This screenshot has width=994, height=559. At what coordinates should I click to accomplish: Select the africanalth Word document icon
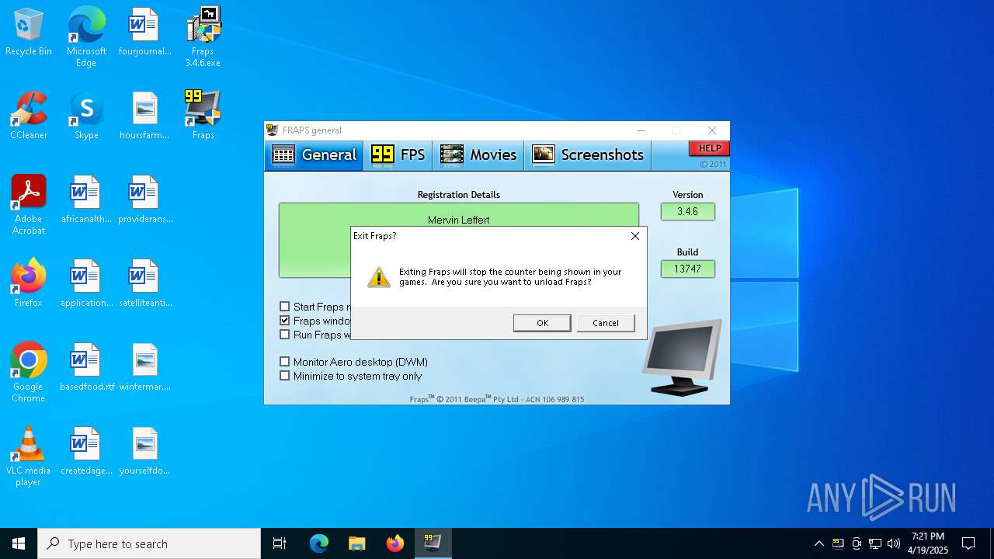coord(86,200)
